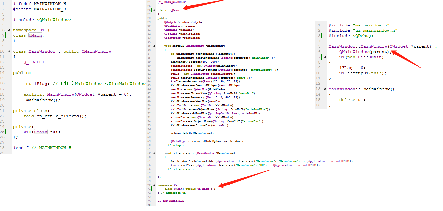
Task: Click the QT_END_NAMESPACE macro
Action: [x=171, y=200]
